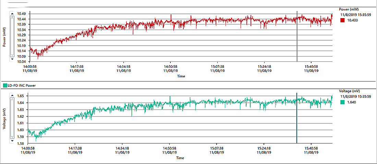Click the green Voltage legend swatch
377x164 pixels.
342,102
